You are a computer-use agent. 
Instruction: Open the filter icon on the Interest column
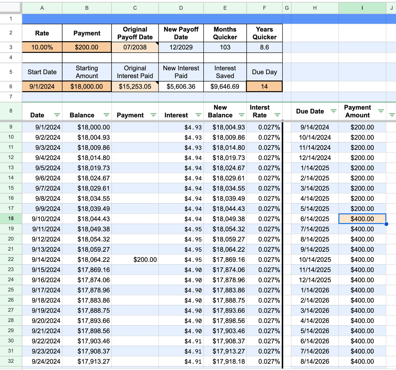(x=198, y=115)
